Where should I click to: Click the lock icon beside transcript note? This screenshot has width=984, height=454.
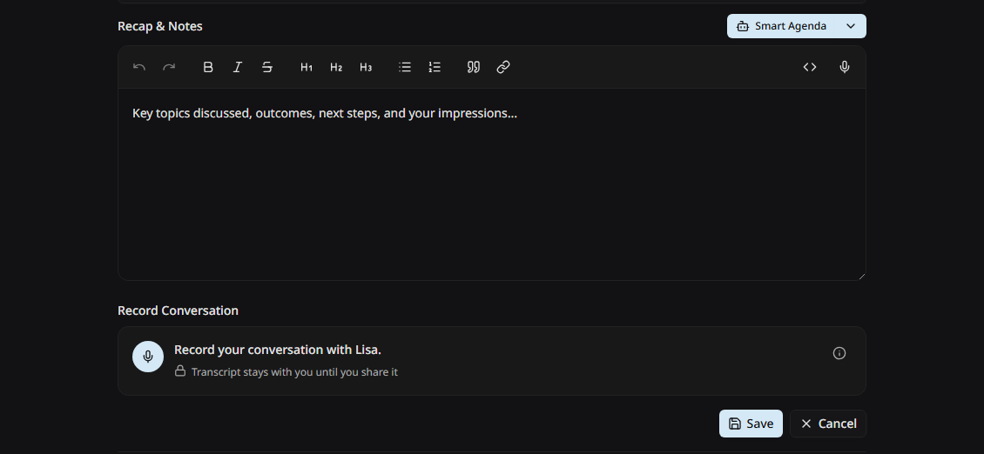coord(180,371)
